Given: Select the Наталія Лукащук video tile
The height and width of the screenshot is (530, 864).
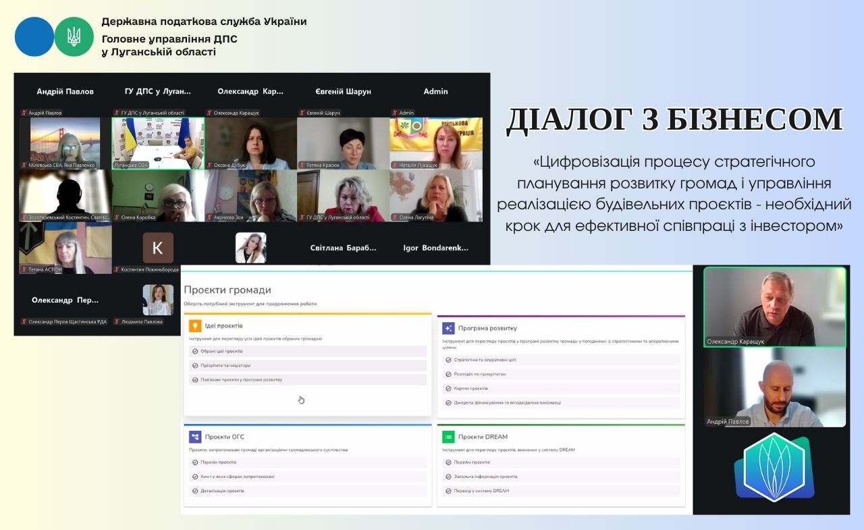Looking at the screenshot, I should coord(436,143).
